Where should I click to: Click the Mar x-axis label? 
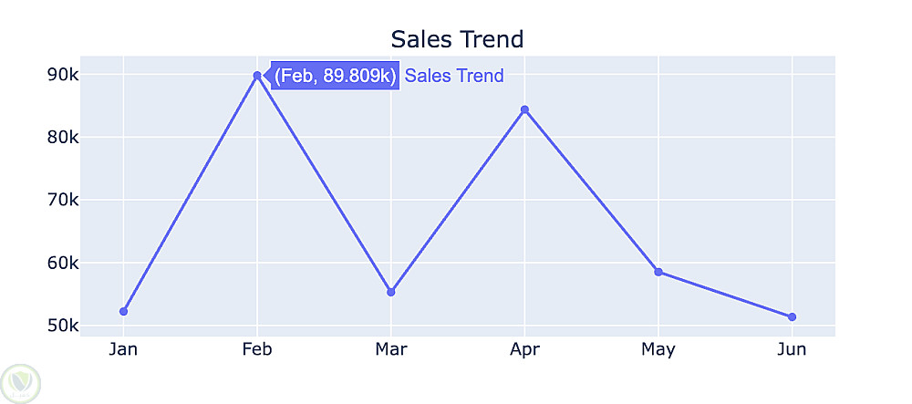click(390, 349)
